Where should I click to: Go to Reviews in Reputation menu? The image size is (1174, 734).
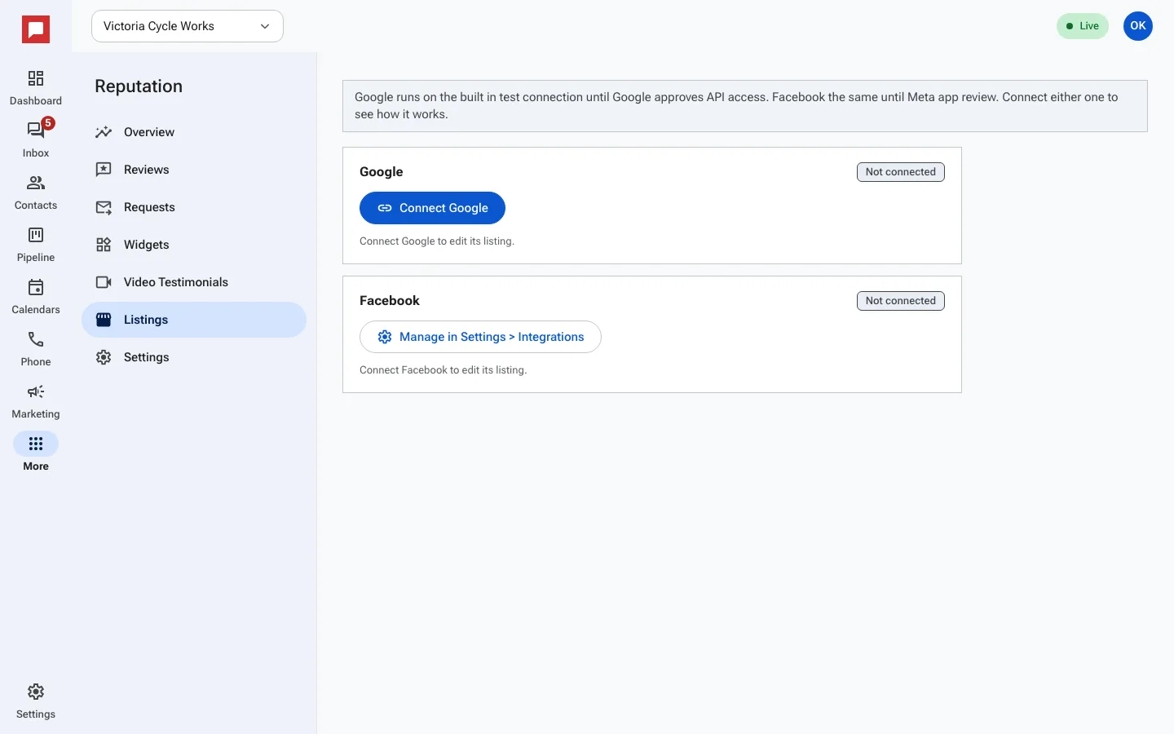pyautogui.click(x=194, y=170)
